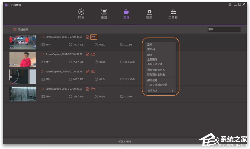Viewport: 250px width, 149px height.
Task: Open the 工具箱 toolbox
Action: tap(173, 14)
